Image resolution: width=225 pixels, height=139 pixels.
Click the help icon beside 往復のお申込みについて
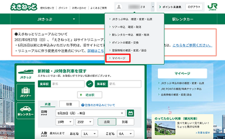82,105
